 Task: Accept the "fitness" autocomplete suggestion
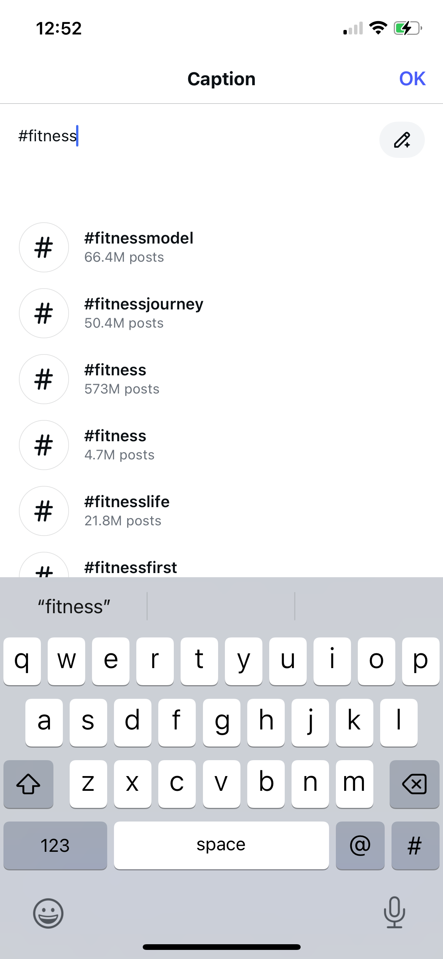[74, 606]
